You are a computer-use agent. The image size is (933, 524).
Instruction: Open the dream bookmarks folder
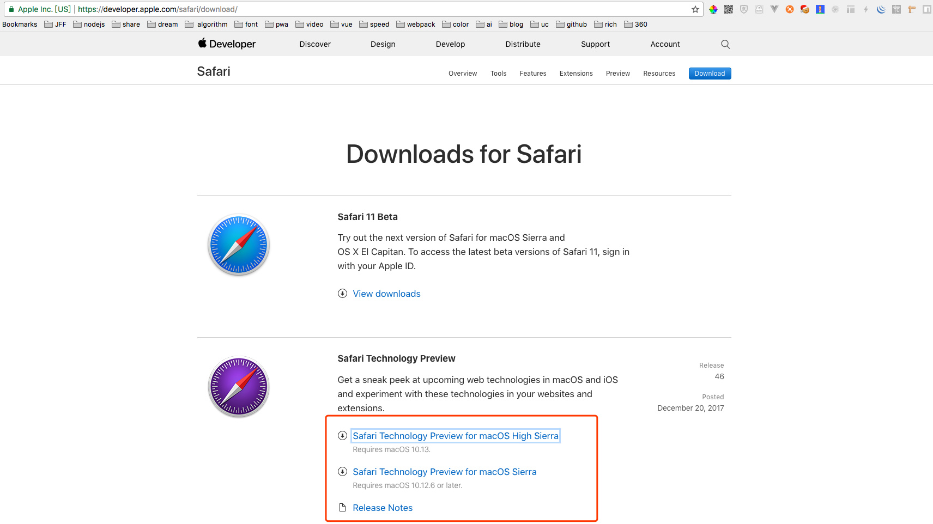[x=162, y=25]
